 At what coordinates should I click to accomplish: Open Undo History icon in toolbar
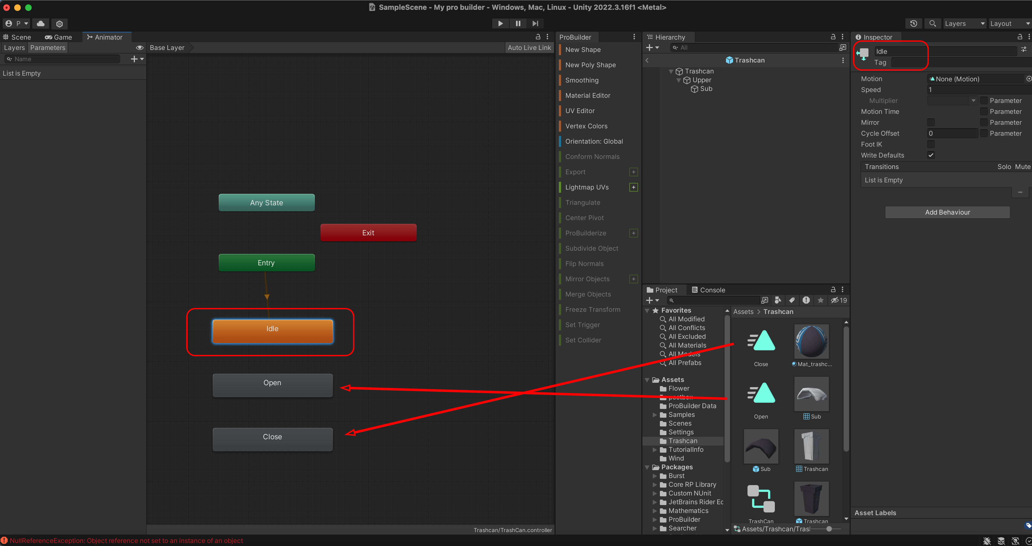pos(914,24)
